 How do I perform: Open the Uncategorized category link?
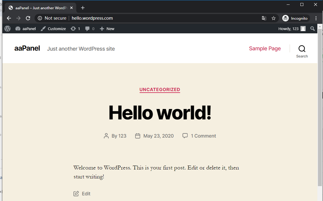click(x=160, y=90)
